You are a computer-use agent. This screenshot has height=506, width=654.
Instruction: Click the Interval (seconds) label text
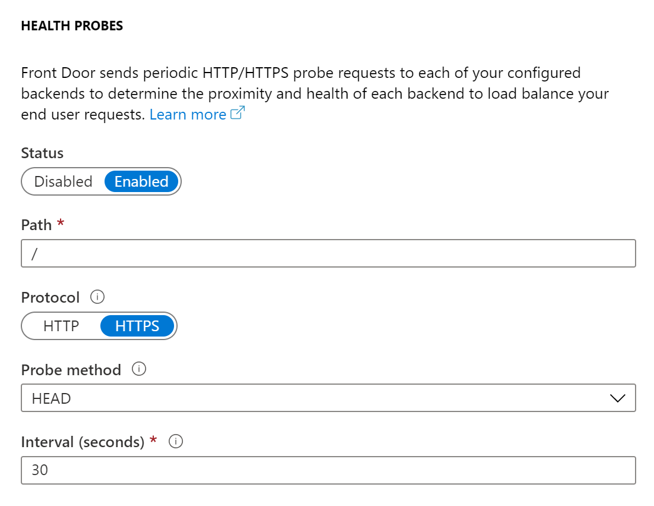click(83, 442)
